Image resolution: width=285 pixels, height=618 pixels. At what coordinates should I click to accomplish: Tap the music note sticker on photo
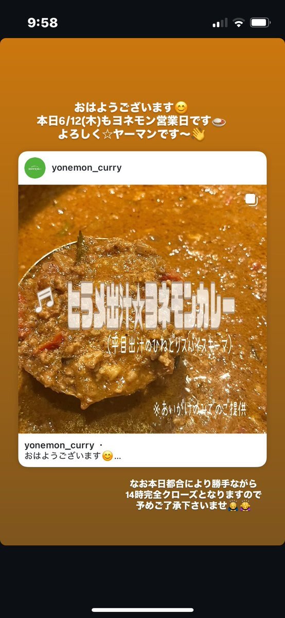pyautogui.click(x=44, y=300)
